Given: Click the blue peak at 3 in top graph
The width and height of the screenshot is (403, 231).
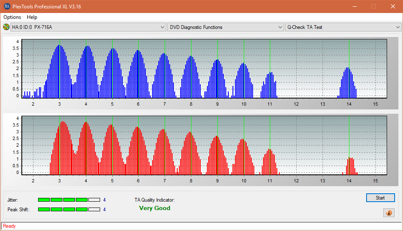Looking at the screenshot, I should [x=59, y=72].
